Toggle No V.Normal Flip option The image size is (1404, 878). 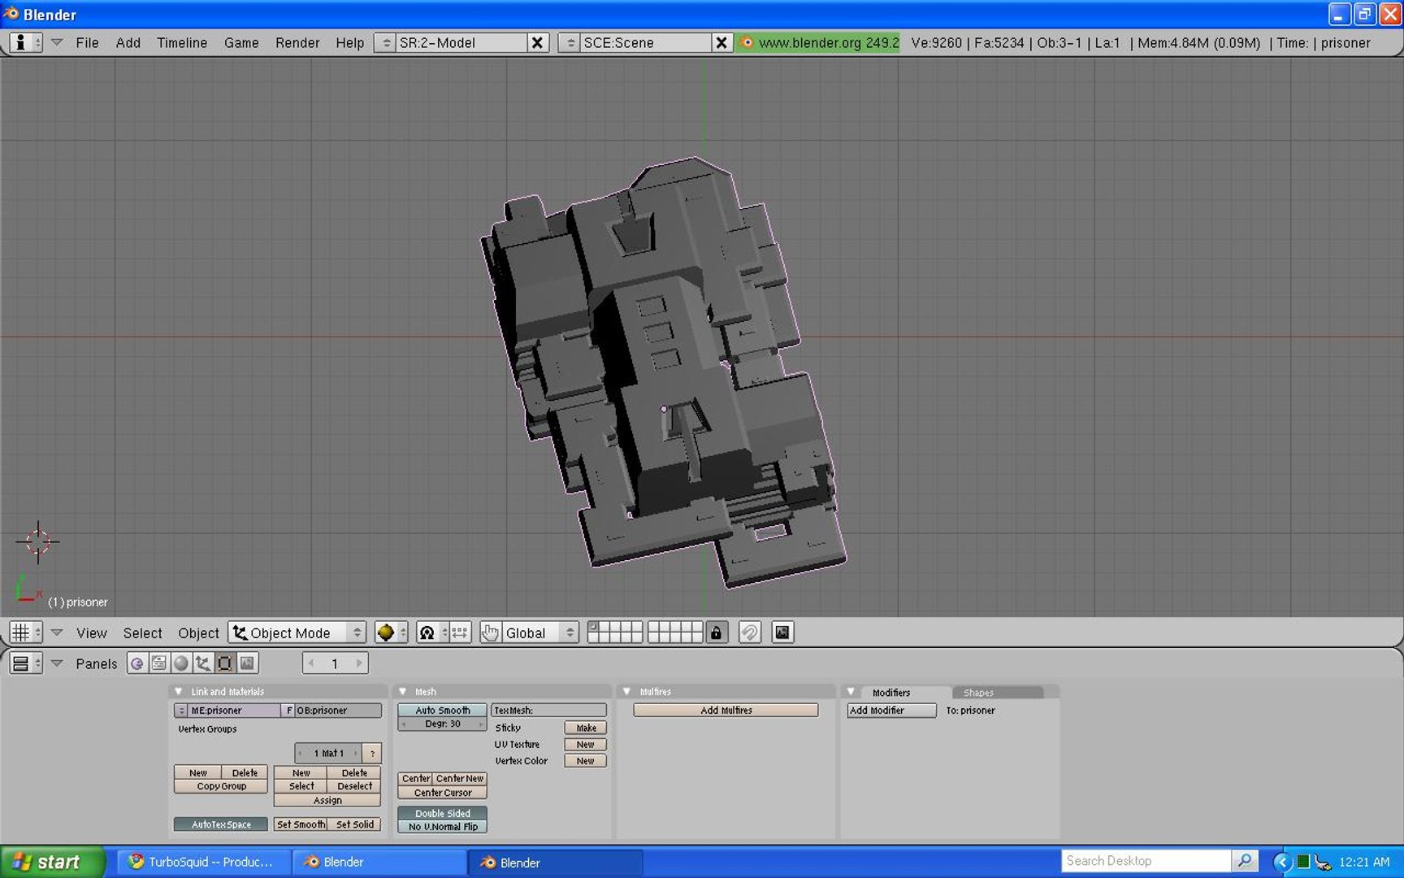click(443, 827)
